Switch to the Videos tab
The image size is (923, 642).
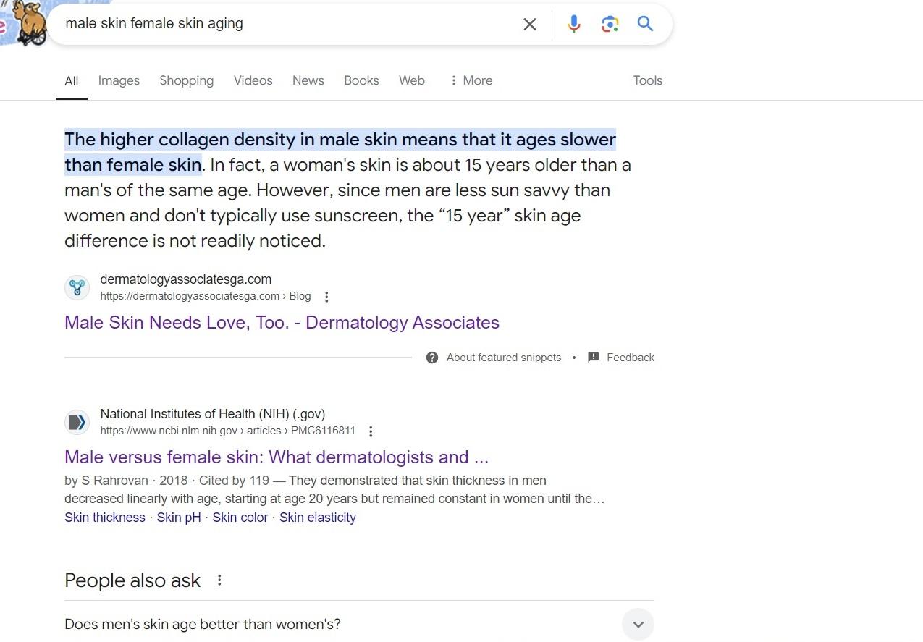click(x=253, y=80)
